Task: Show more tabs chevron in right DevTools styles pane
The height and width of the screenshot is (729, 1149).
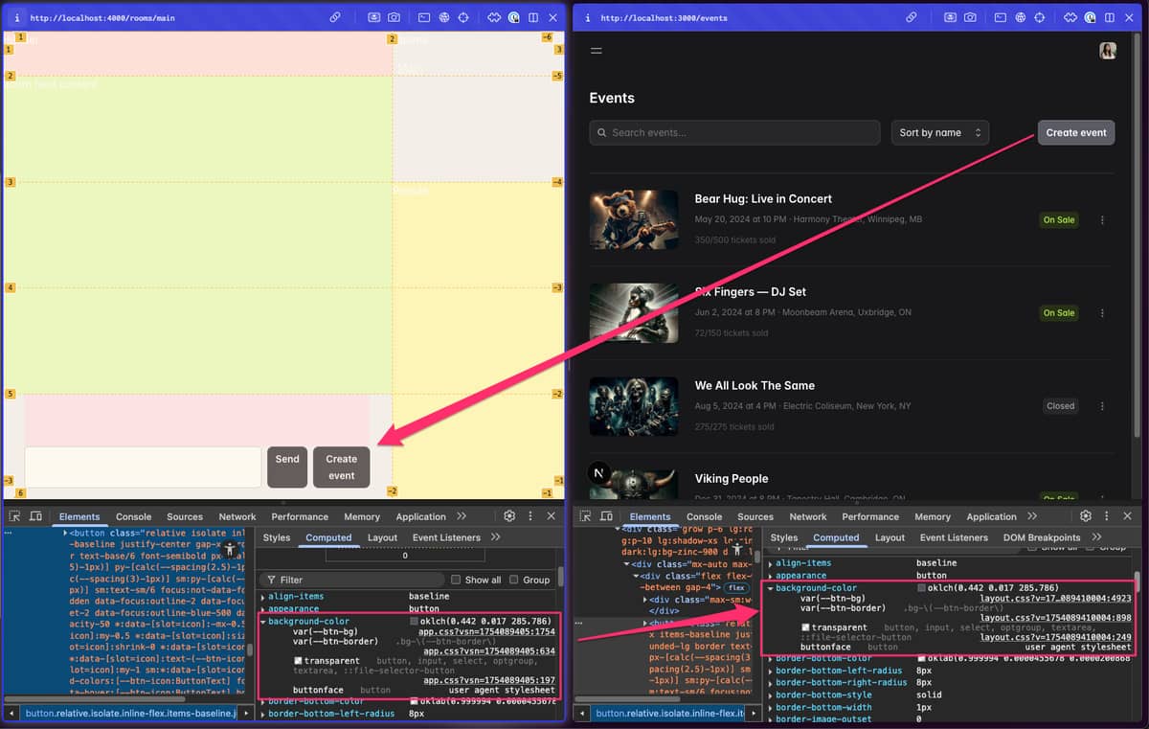Action: pyautogui.click(x=1096, y=537)
